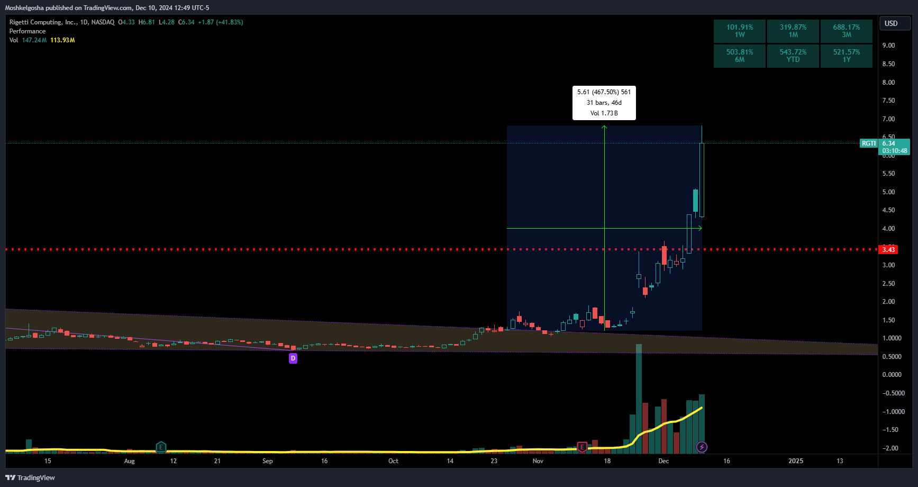Viewport: 918px width, 487px height.
Task: Click the green vertical measurement arrow line
Action: click(604, 228)
